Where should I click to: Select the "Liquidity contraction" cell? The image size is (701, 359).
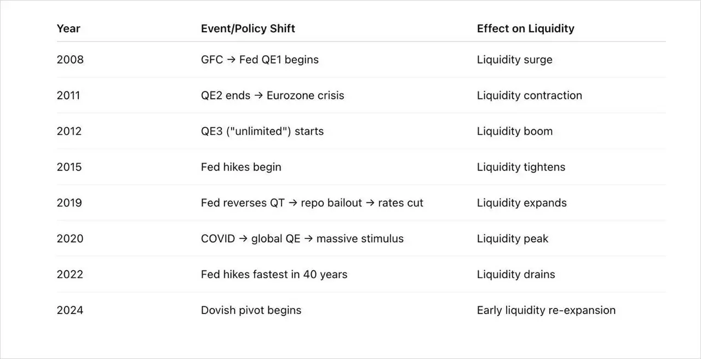click(529, 95)
